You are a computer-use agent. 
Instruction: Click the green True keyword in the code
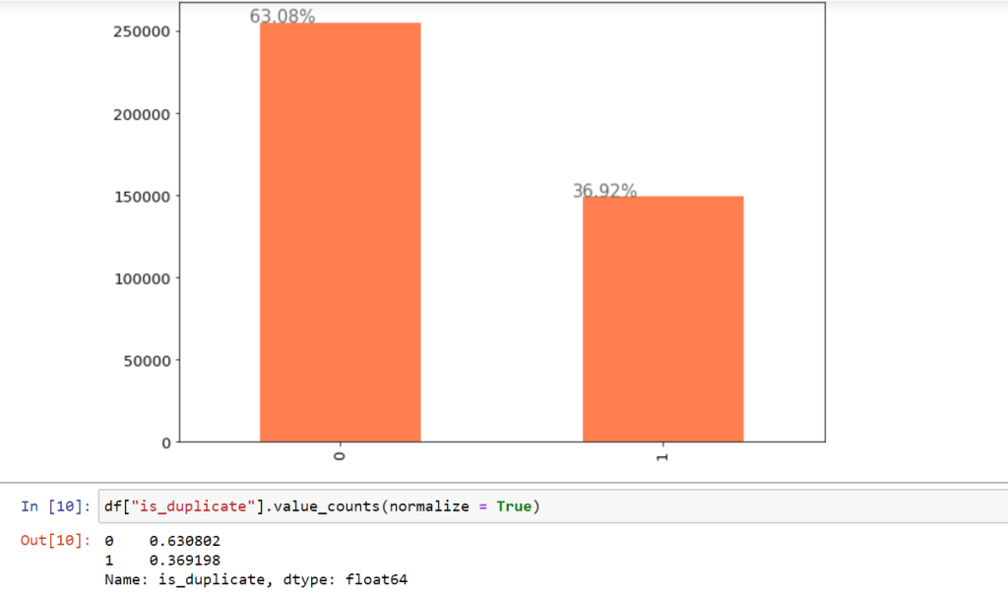[x=512, y=507]
